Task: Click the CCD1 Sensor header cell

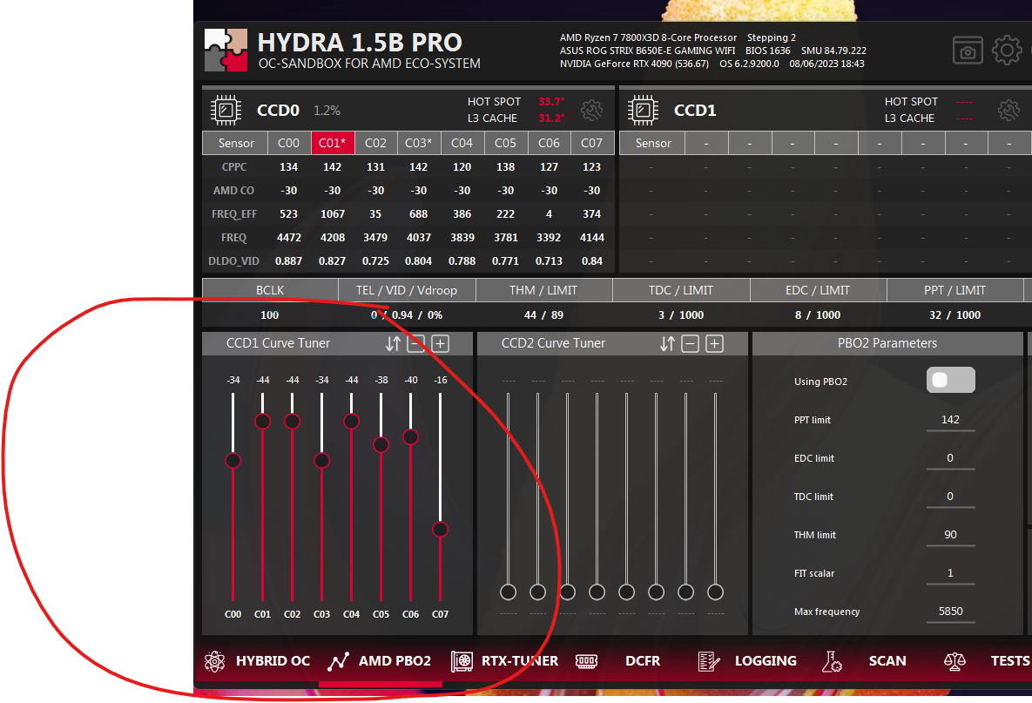Action: point(653,143)
